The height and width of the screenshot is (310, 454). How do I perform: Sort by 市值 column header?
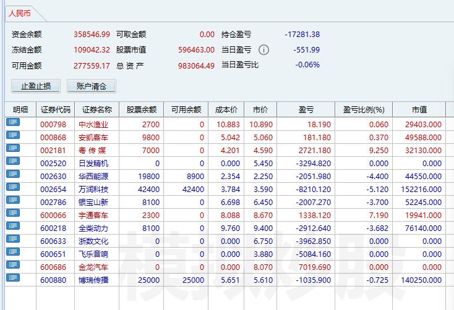[x=419, y=109]
